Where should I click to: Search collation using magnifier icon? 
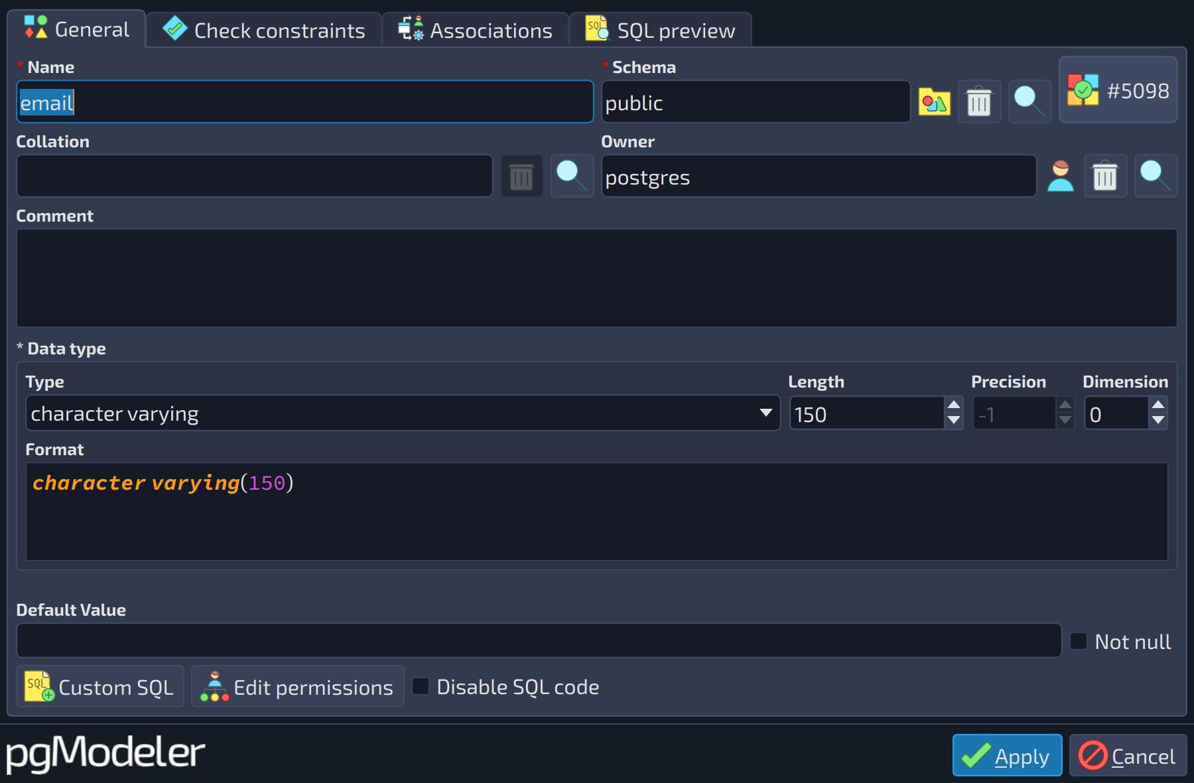572,177
